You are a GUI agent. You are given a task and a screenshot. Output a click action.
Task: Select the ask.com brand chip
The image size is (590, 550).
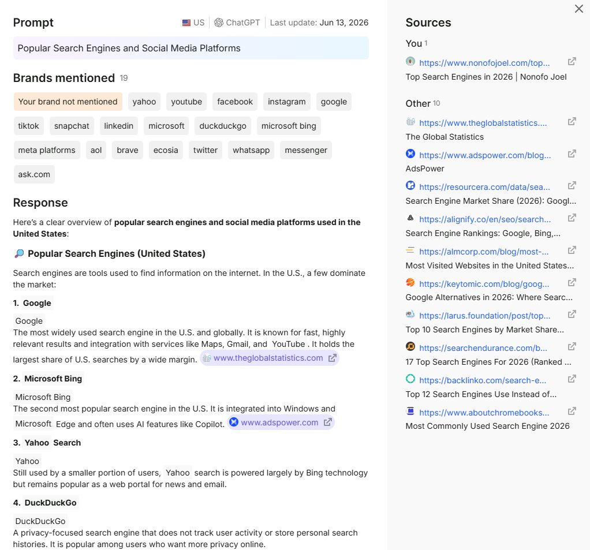pyautogui.click(x=34, y=174)
